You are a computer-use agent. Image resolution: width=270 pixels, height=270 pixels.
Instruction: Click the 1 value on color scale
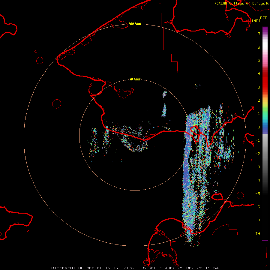click(259, 114)
